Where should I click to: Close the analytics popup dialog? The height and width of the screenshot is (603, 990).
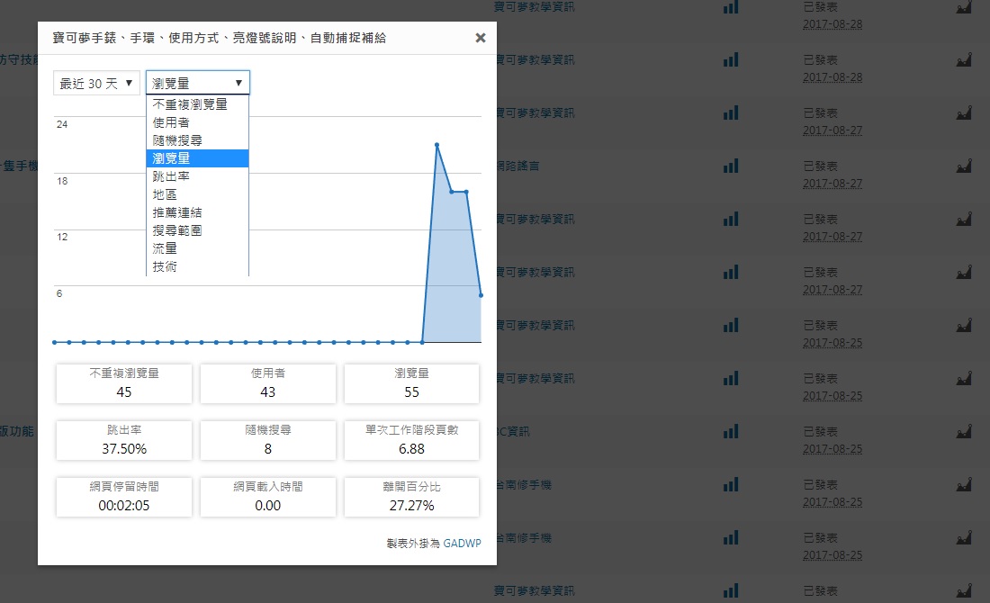(x=480, y=38)
